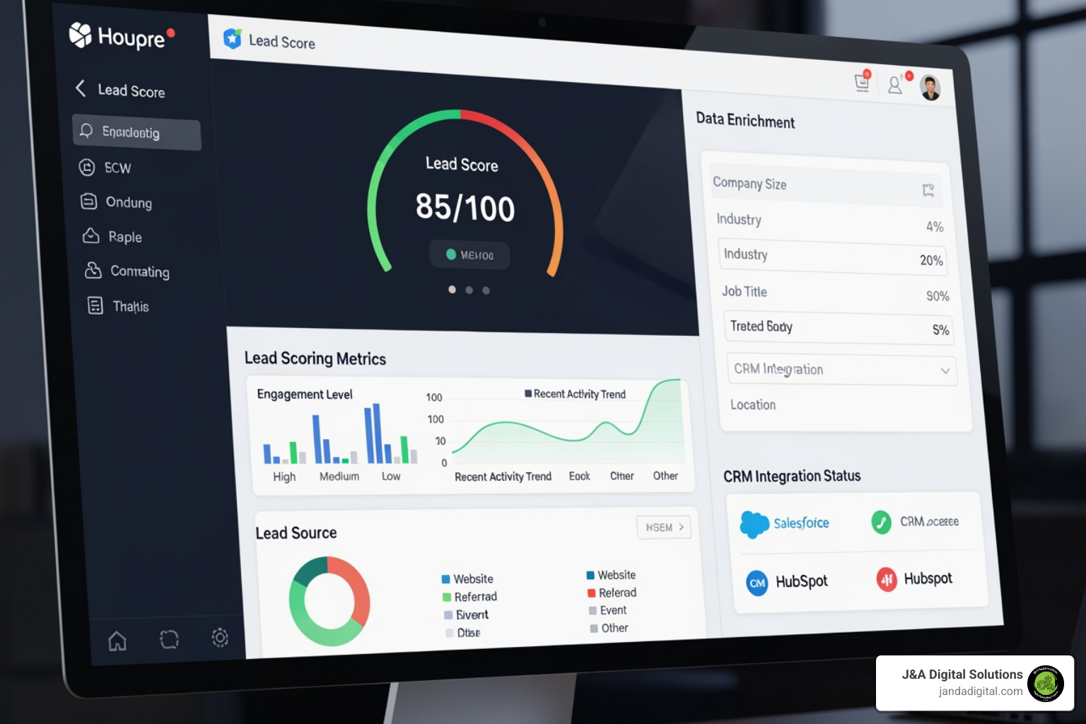Click the Other legend in the right column
This screenshot has width=1086, height=724.
coord(609,628)
